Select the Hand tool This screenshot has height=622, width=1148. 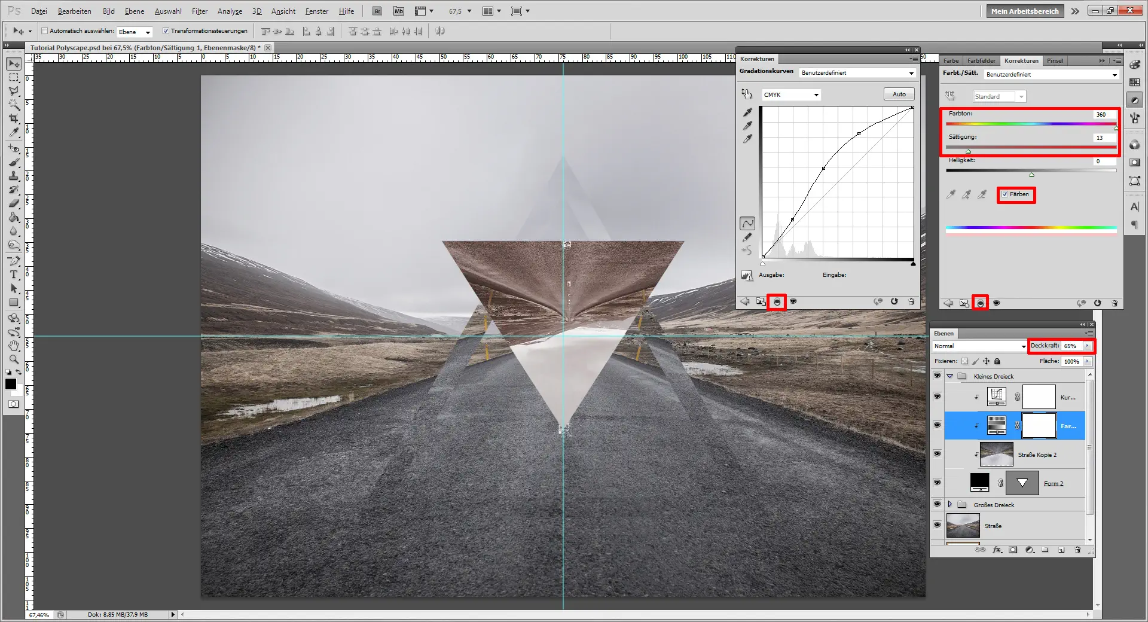coord(14,346)
